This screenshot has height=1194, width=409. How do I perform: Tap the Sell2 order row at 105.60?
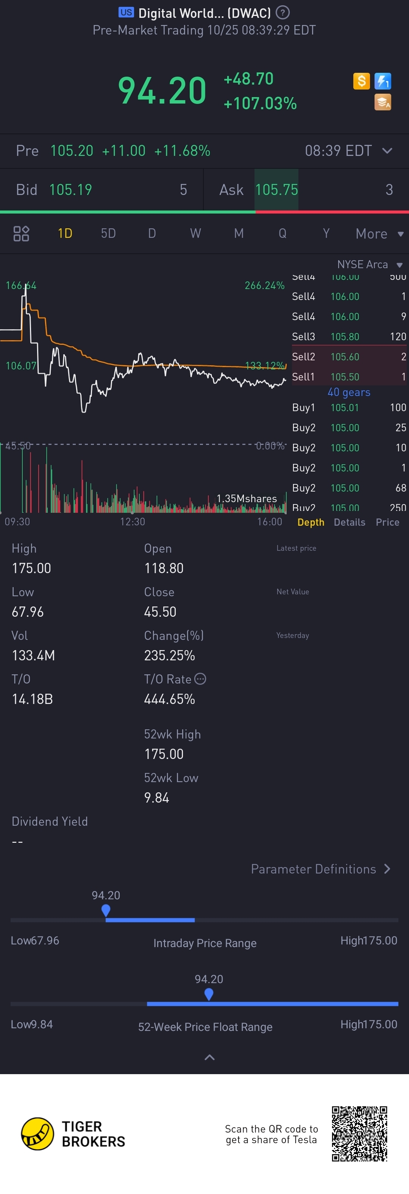349,357
